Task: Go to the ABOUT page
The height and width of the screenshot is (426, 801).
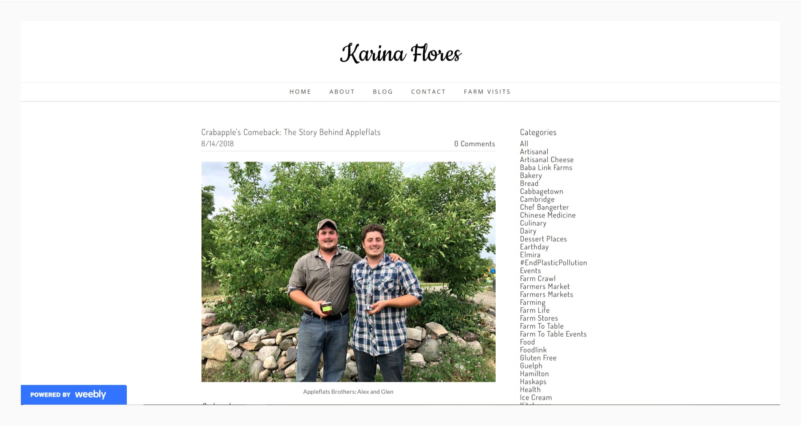Action: click(342, 92)
